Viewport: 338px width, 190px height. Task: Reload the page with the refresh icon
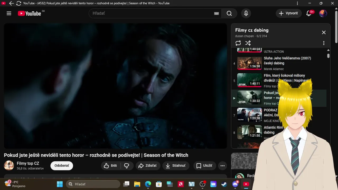coord(18,3)
